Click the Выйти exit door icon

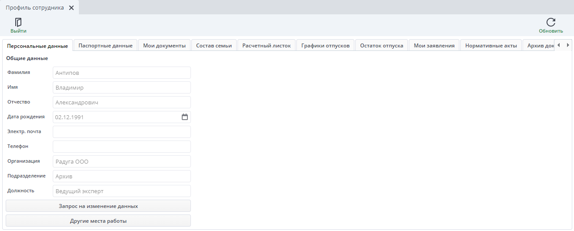[x=18, y=22]
